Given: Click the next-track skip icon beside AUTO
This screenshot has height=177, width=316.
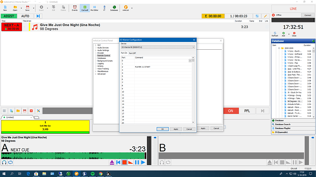Looking at the screenshot, I should pyautogui.click(x=38, y=16).
